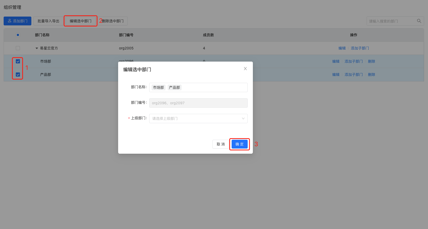The height and width of the screenshot is (229, 428).
Task: Click 编辑 link for 易星云官方
Action: pos(342,48)
